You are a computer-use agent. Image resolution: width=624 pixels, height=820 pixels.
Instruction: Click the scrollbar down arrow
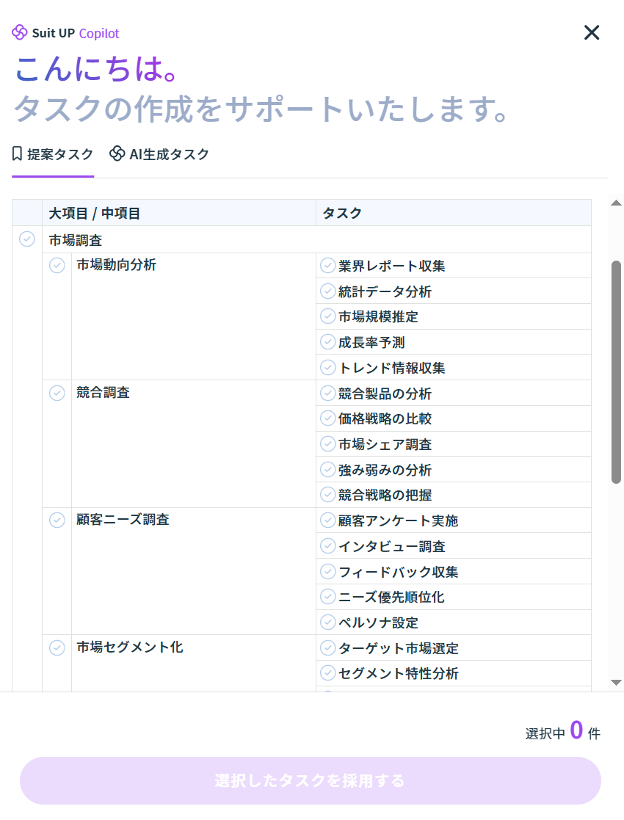pyautogui.click(x=617, y=683)
